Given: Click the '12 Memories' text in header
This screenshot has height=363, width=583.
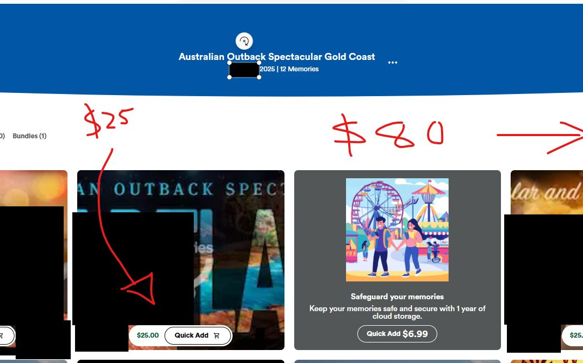Looking at the screenshot, I should coord(299,69).
